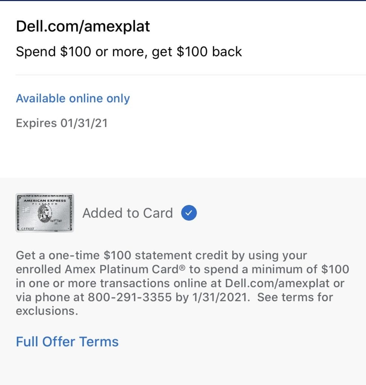366x385 pixels.
Task: Tap the registered trademark symbol after Card
Action: point(182,267)
